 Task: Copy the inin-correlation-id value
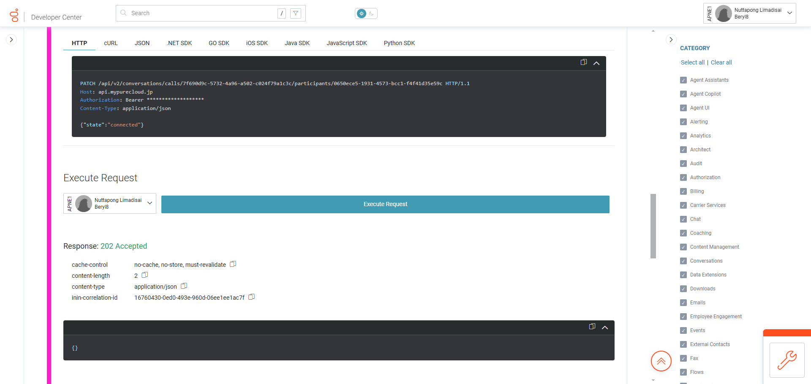click(x=251, y=297)
